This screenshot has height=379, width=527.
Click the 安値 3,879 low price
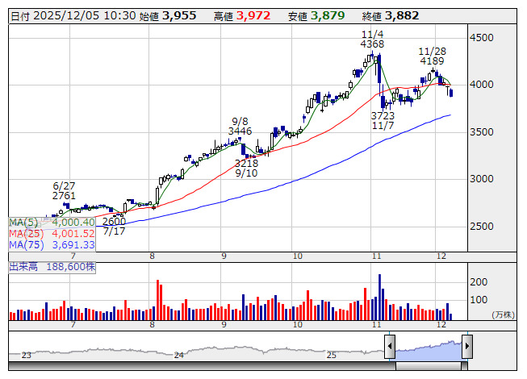(x=316, y=16)
